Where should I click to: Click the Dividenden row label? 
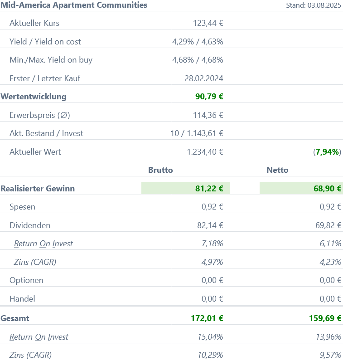coord(30,225)
